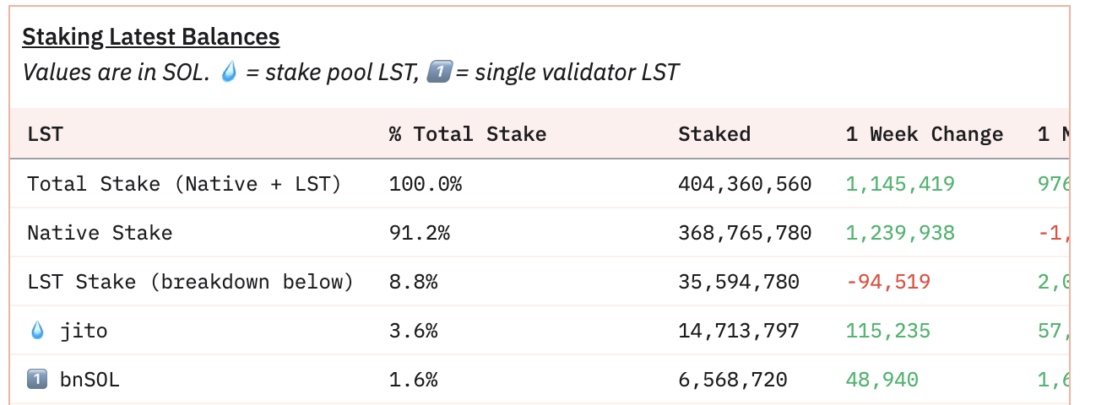Image resolution: width=1096 pixels, height=405 pixels.
Task: Click the bnSOL row name
Action: (90, 380)
